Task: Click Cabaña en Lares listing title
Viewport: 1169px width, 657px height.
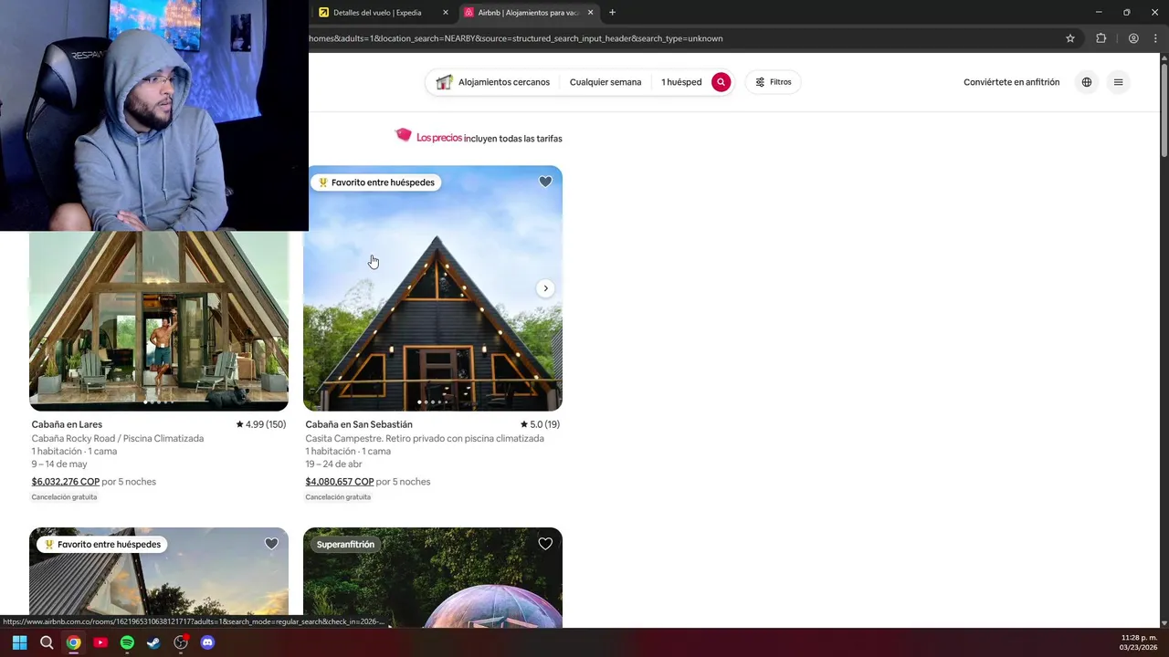Action: tap(67, 424)
